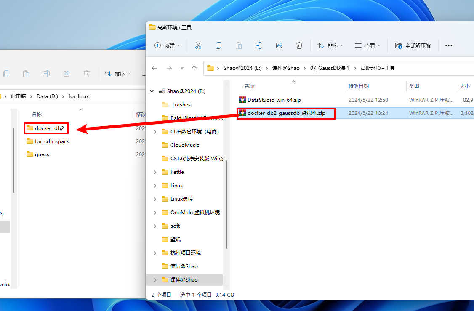Screen dimensions: 474x311
Task: Click the navigation pane vertical scrollbar
Action: tap(226, 202)
